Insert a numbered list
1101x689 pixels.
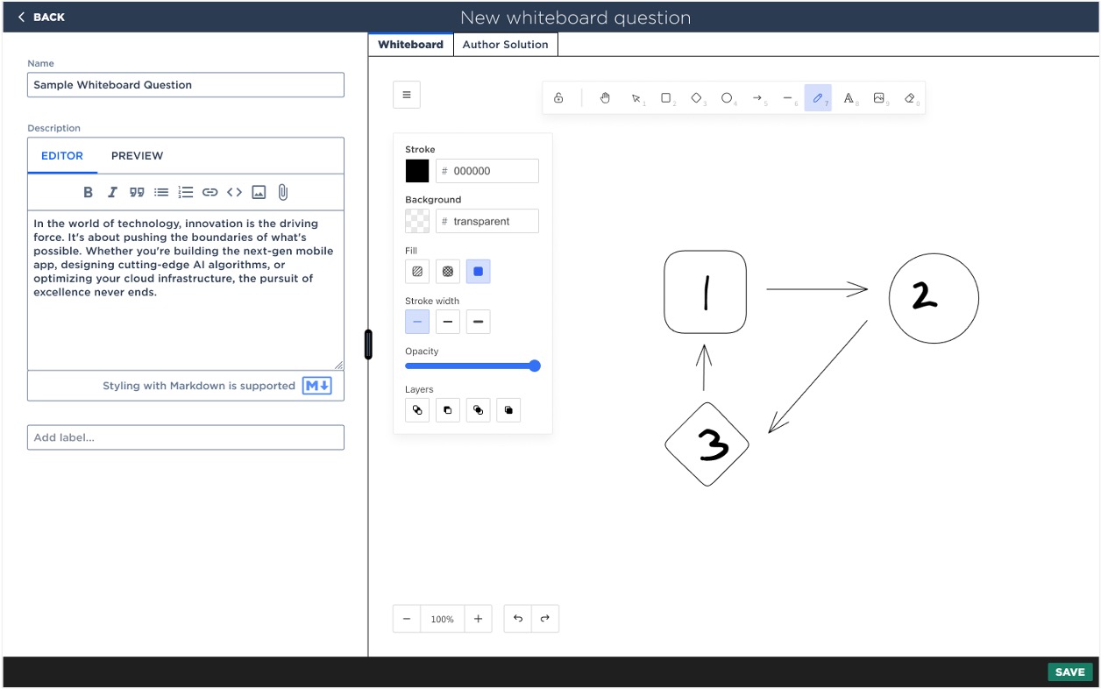pyautogui.click(x=185, y=192)
